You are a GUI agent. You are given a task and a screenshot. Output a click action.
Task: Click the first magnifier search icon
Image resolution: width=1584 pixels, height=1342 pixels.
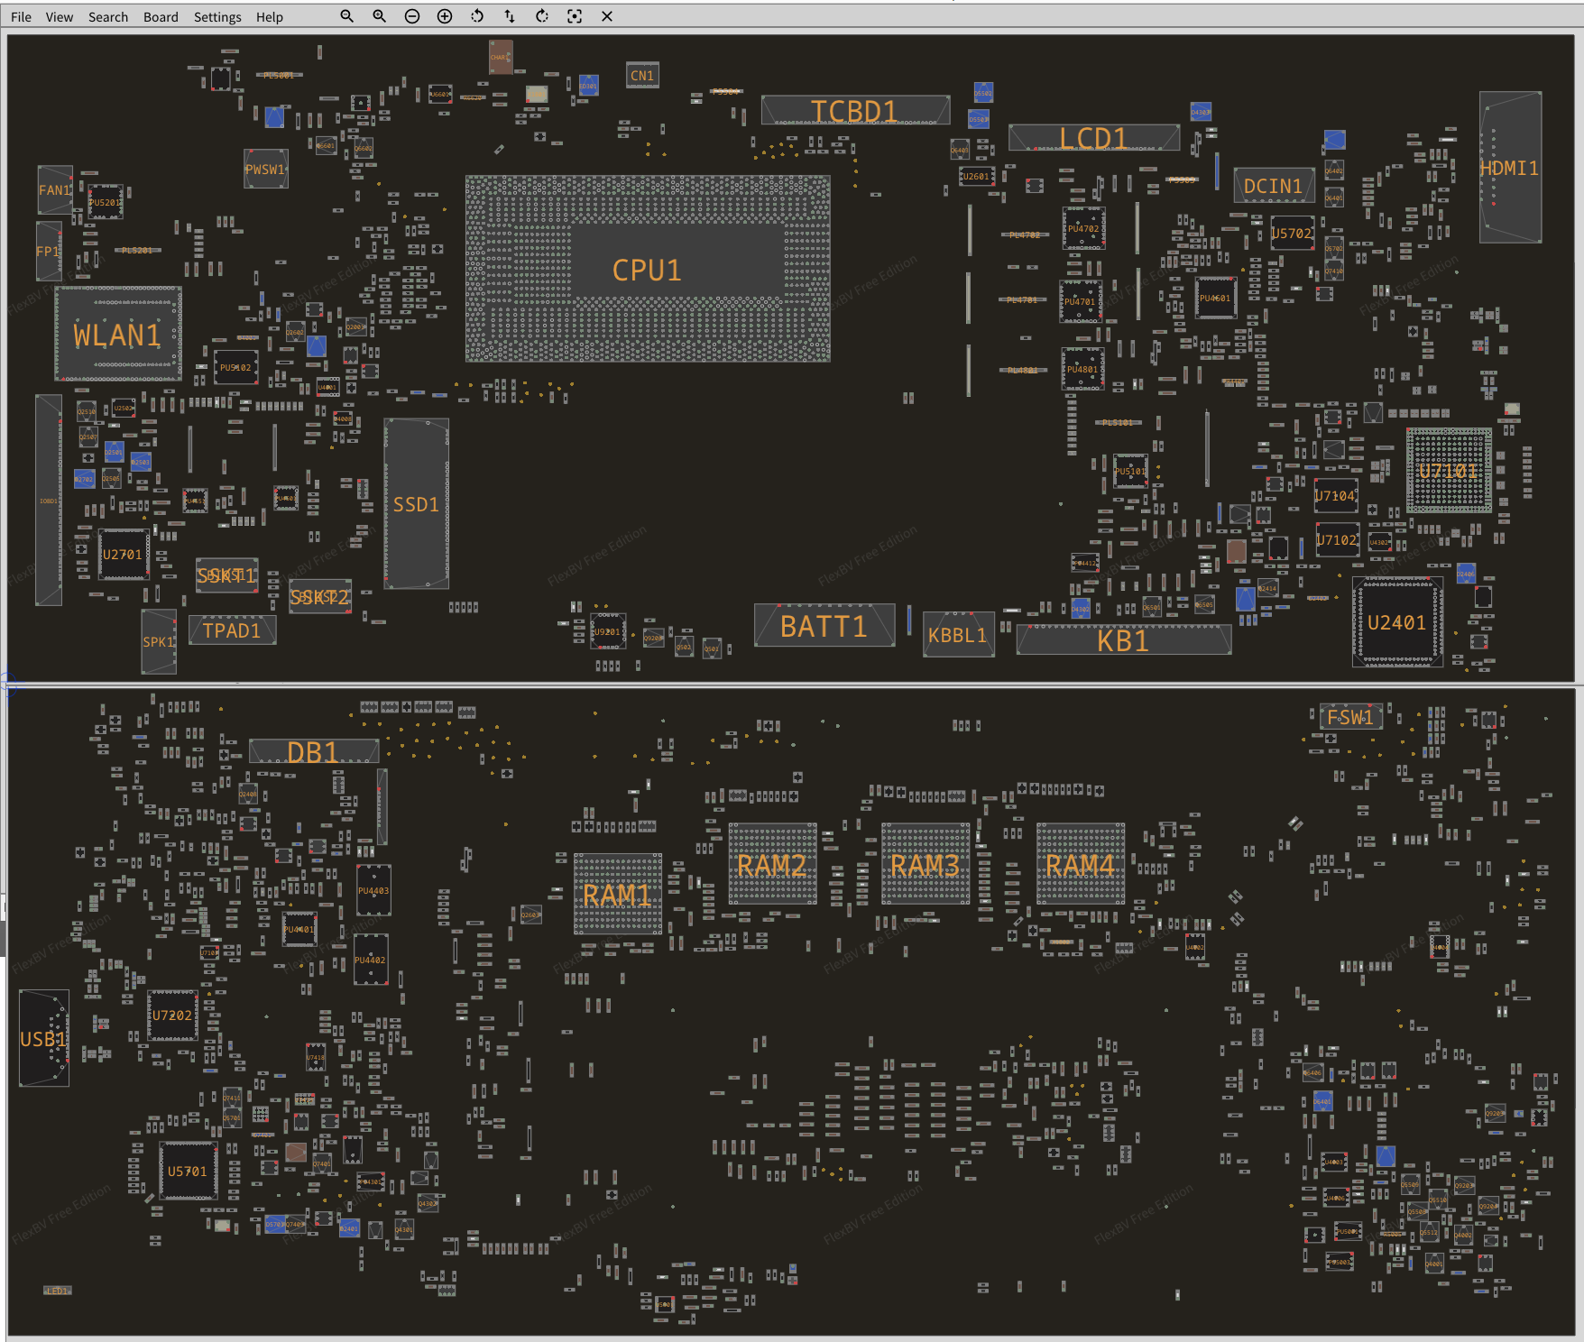click(x=346, y=16)
